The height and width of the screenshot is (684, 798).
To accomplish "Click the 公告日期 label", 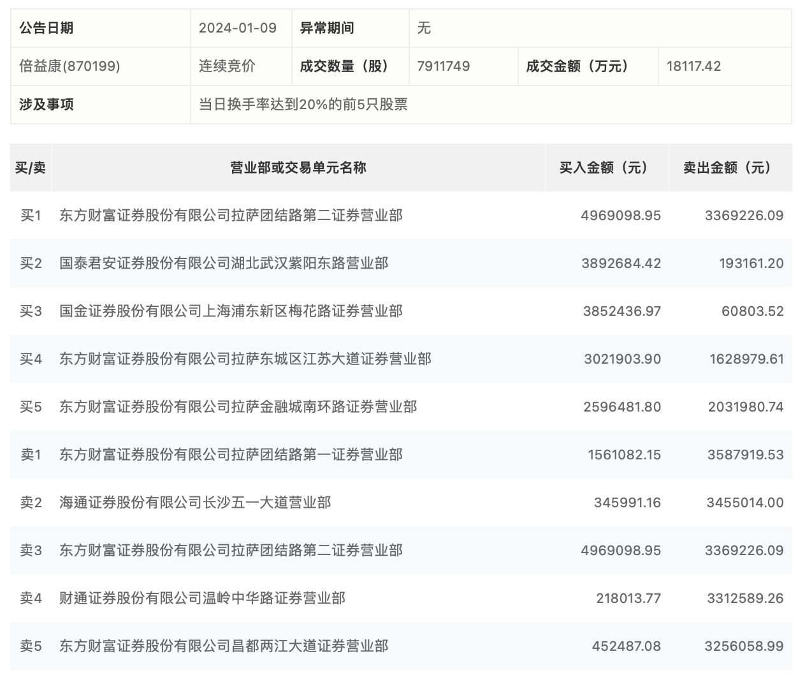I will (x=47, y=28).
